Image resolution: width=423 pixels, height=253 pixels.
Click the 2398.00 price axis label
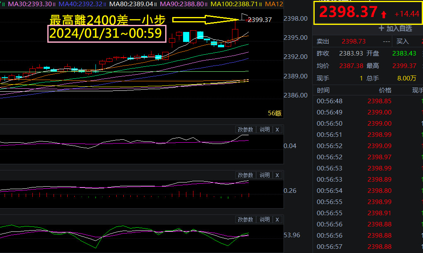(296, 19)
